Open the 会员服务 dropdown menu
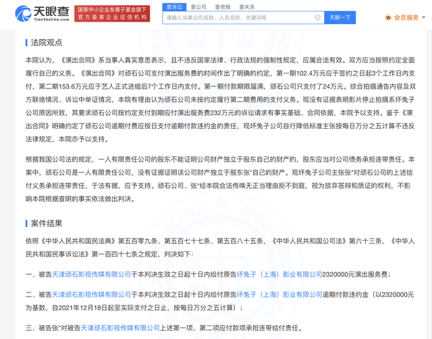The height and width of the screenshot is (339, 432). coord(409,18)
